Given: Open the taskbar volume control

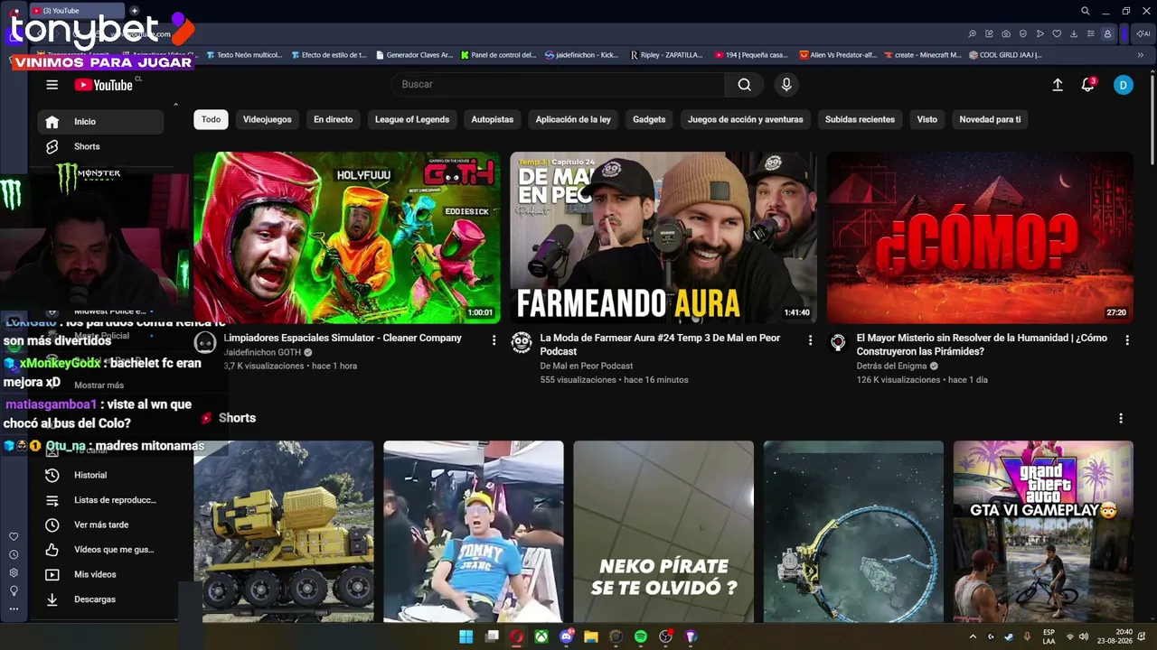Looking at the screenshot, I should [1084, 636].
